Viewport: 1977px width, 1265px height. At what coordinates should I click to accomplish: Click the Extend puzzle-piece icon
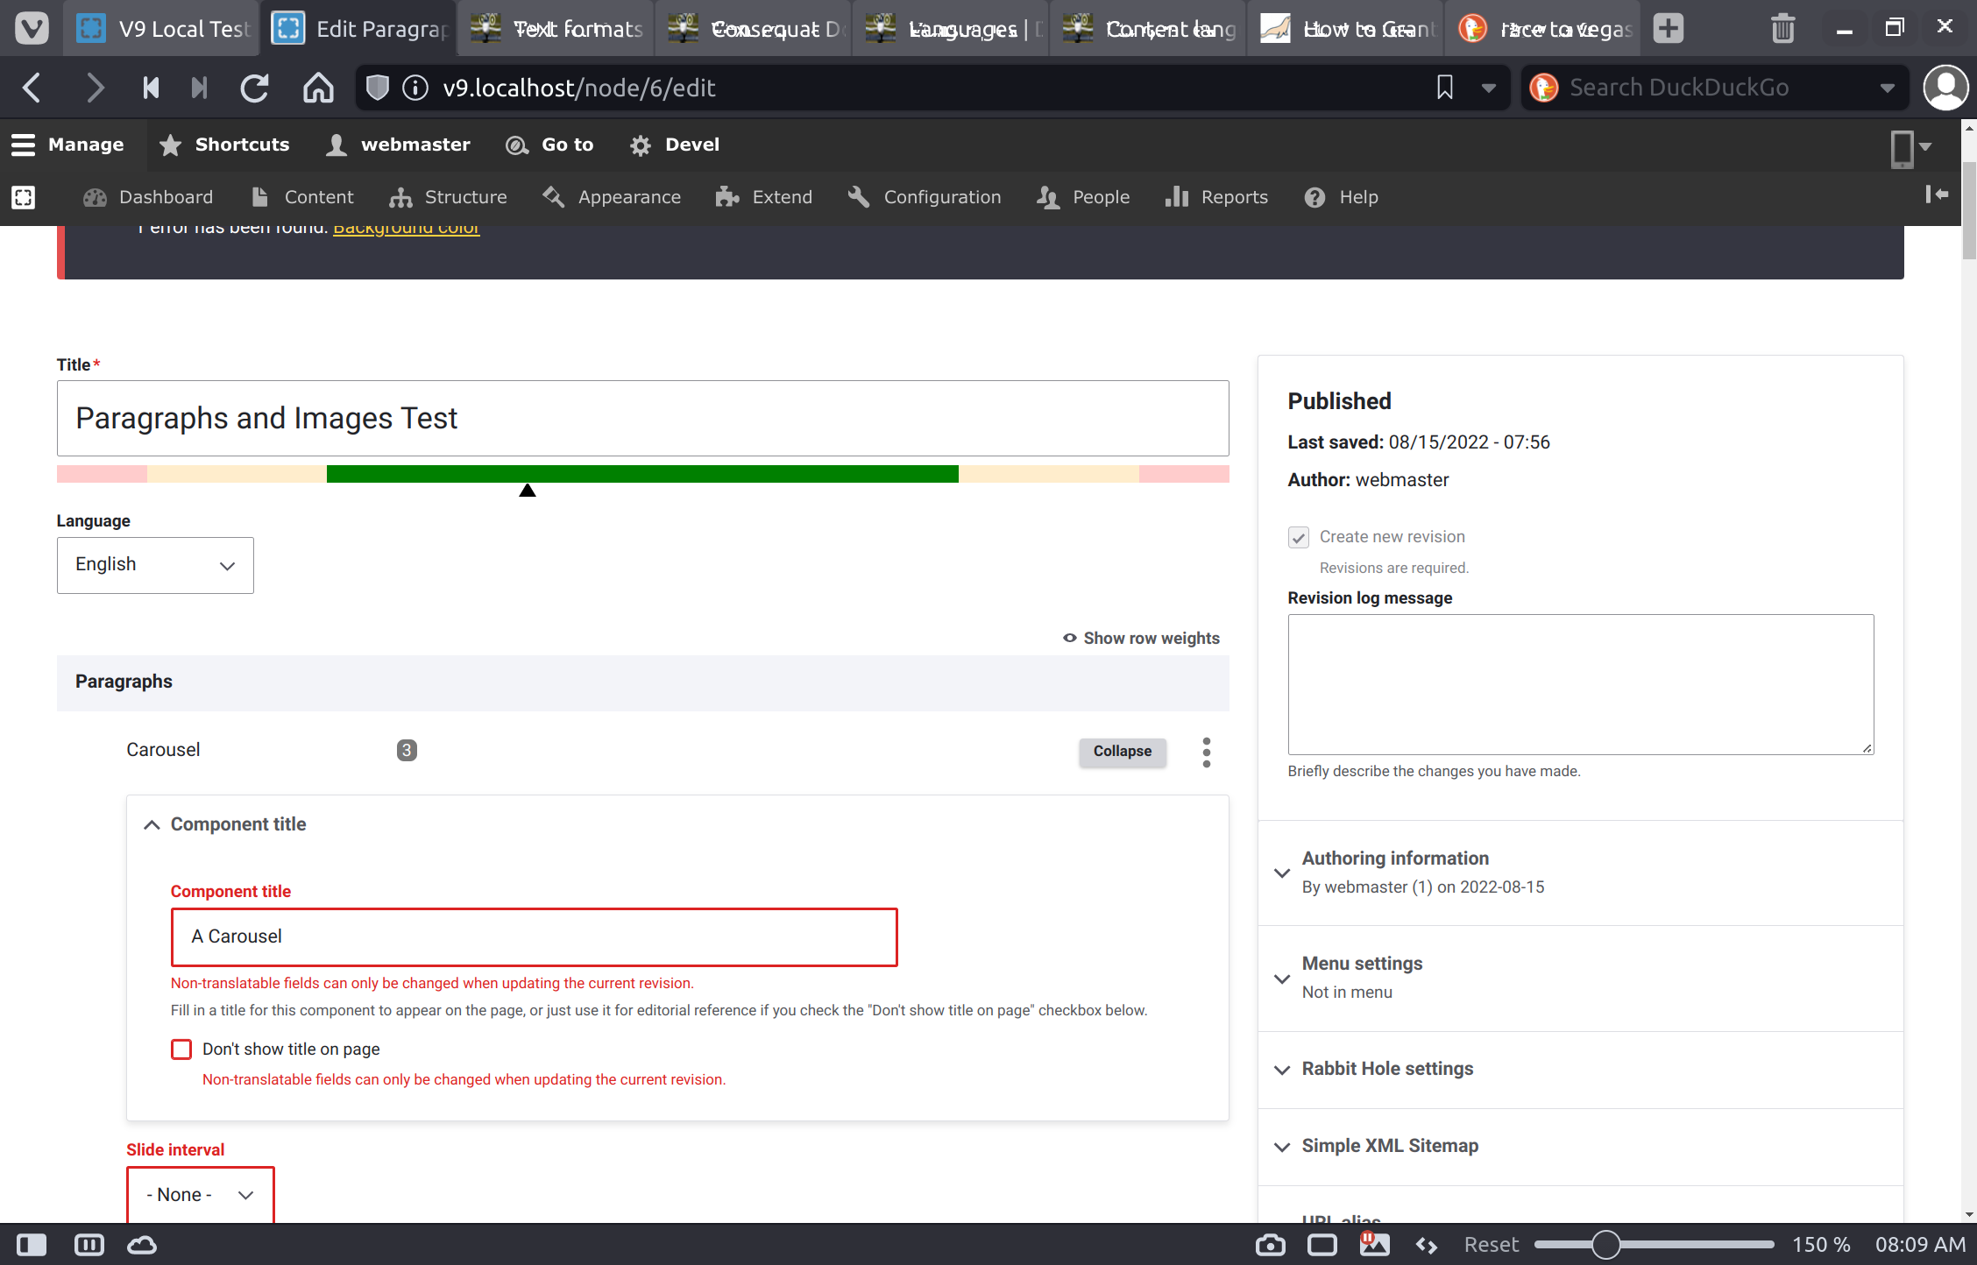coord(726,197)
